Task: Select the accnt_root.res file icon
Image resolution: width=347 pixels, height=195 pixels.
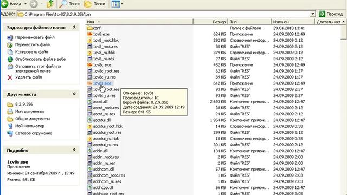Action: click(x=89, y=108)
